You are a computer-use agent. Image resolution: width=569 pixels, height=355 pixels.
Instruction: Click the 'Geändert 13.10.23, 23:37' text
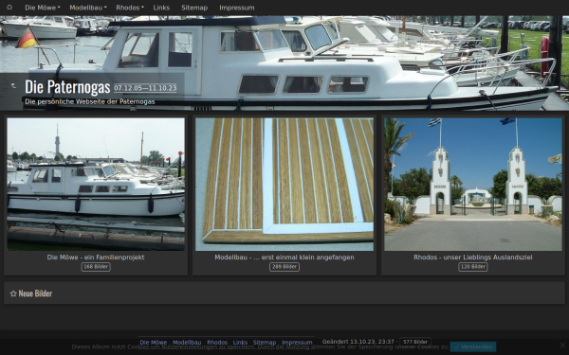click(358, 342)
